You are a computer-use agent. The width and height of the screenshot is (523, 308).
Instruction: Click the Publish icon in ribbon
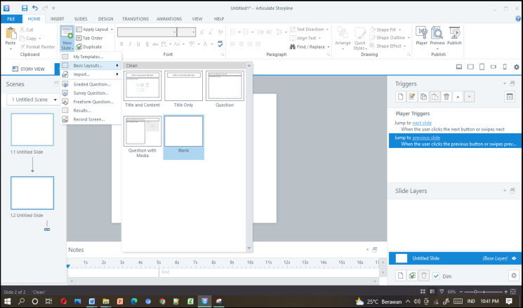pyautogui.click(x=455, y=34)
